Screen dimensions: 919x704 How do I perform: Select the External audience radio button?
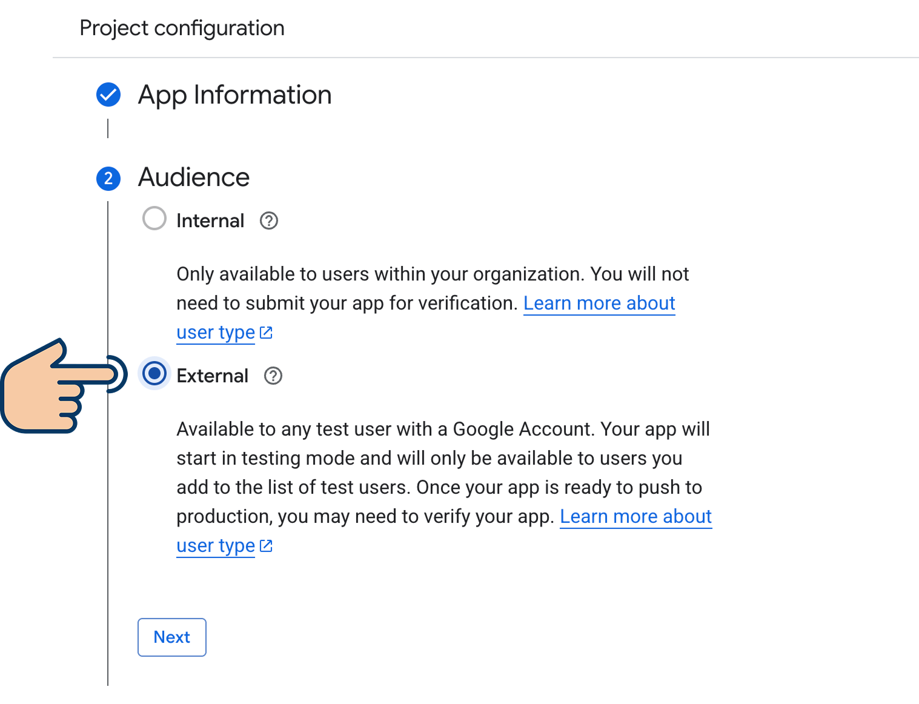point(154,373)
